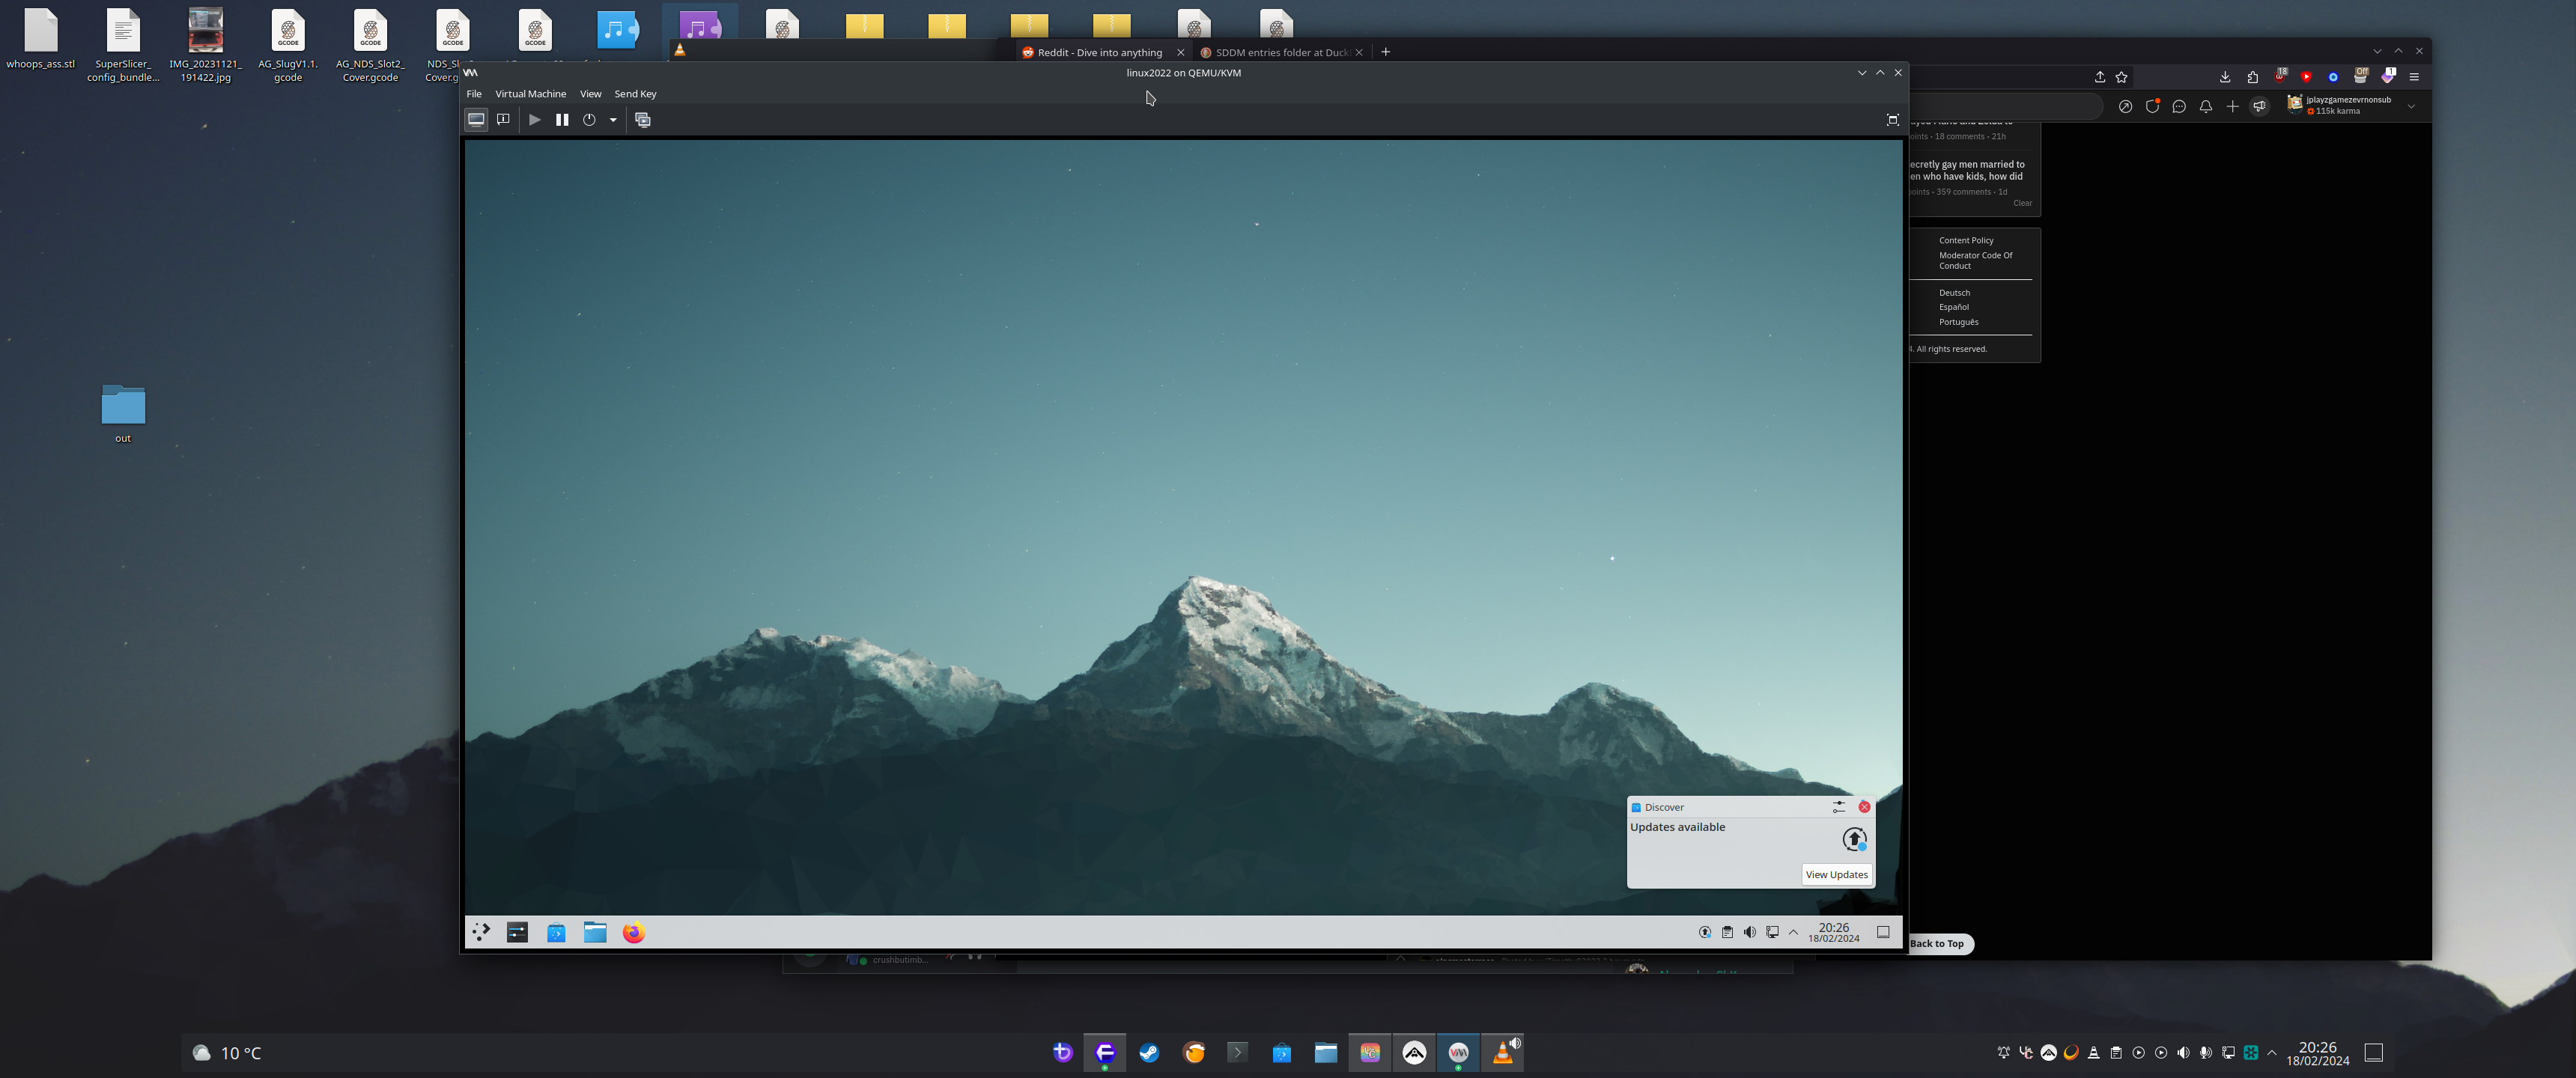Expand host system tray hidden icons
This screenshot has height=1078, width=2576.
pyautogui.click(x=2272, y=1052)
